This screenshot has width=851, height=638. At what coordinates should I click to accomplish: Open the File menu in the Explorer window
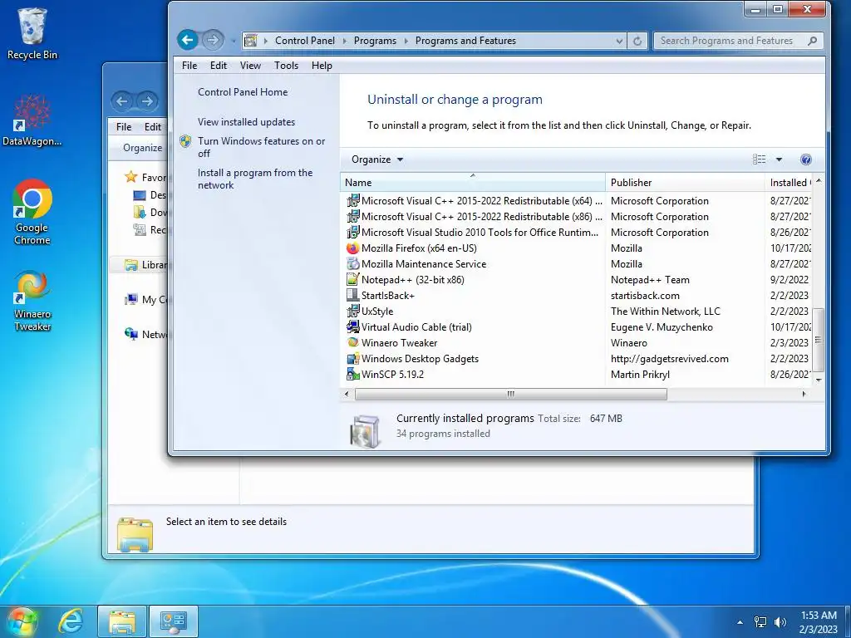(124, 127)
